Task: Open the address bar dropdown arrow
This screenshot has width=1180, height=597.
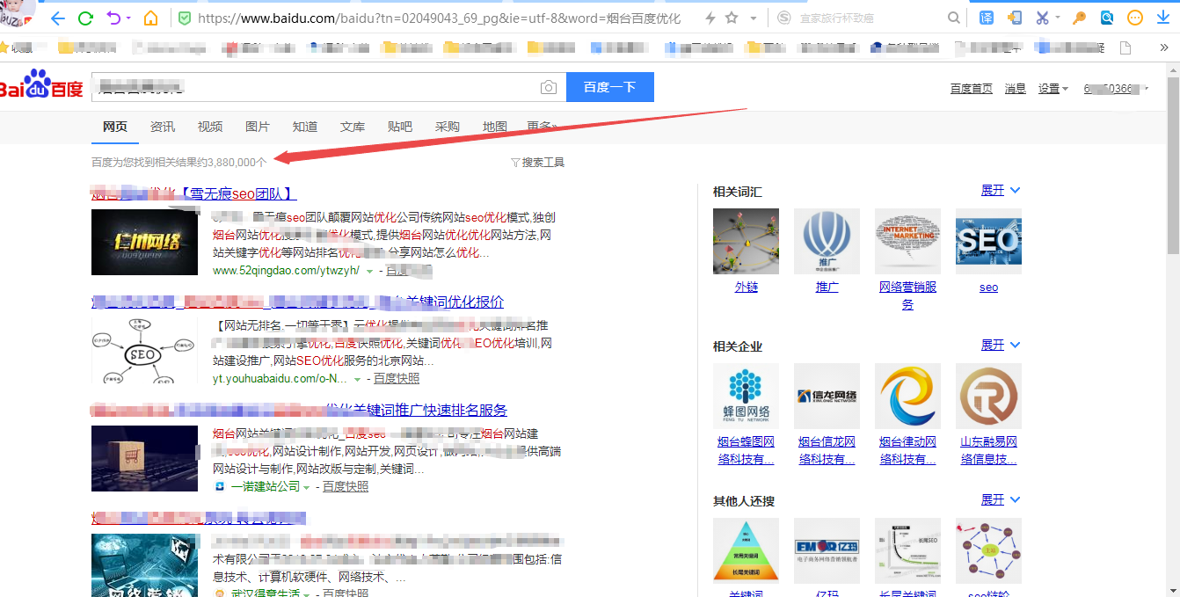Action: click(x=754, y=18)
